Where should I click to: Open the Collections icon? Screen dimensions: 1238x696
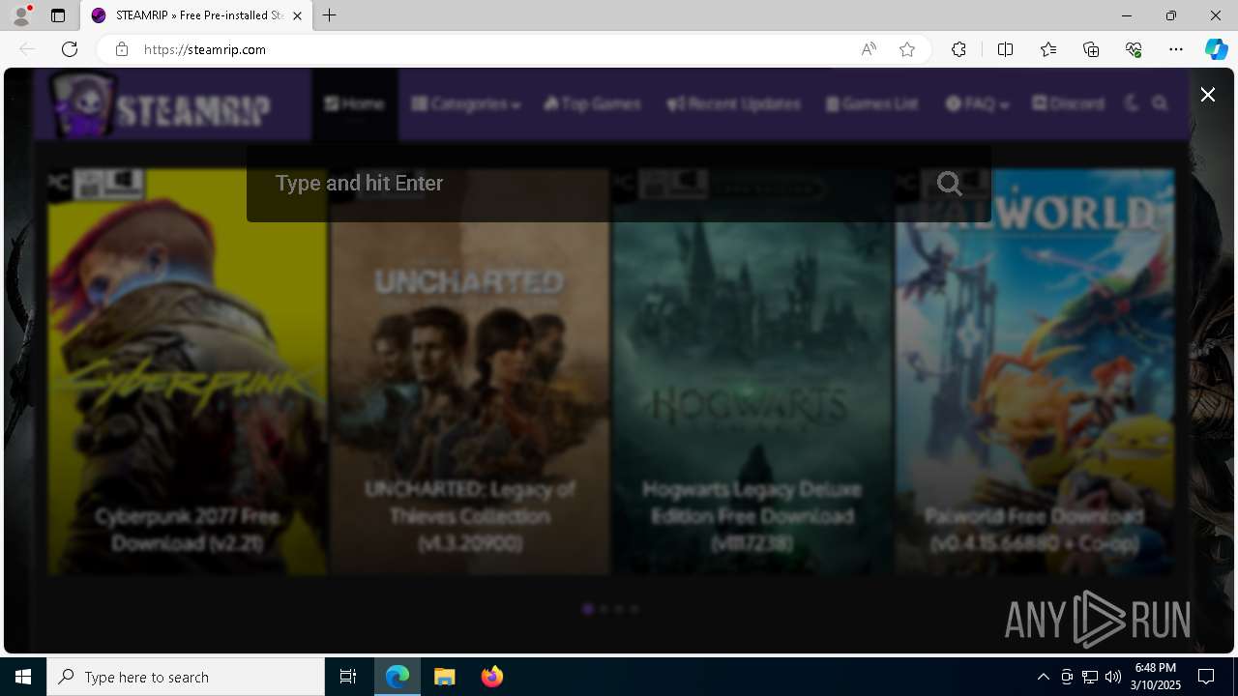(x=1091, y=49)
